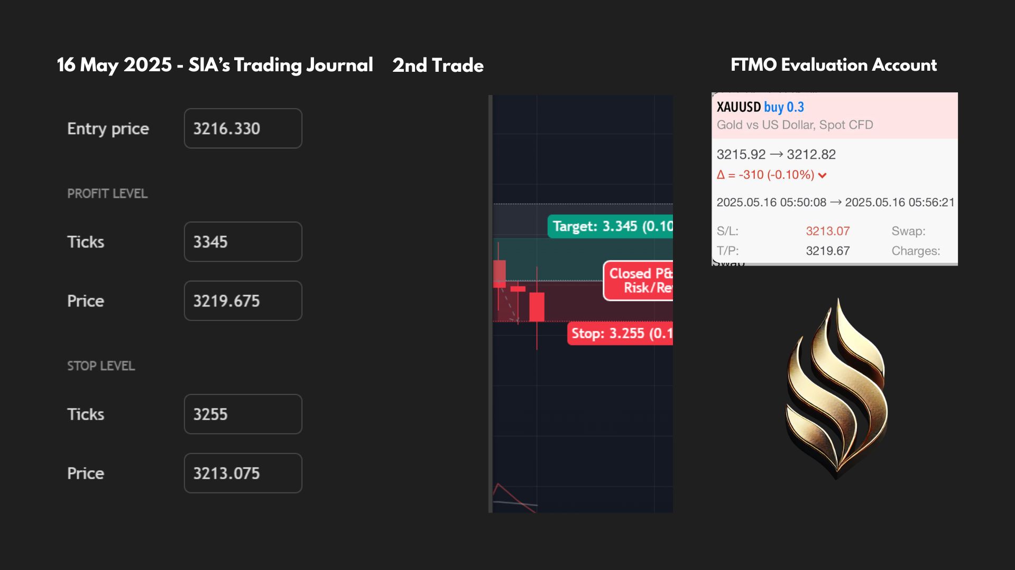Viewport: 1015px width, 570px height.
Task: Click the golden flame logo
Action: click(x=837, y=388)
